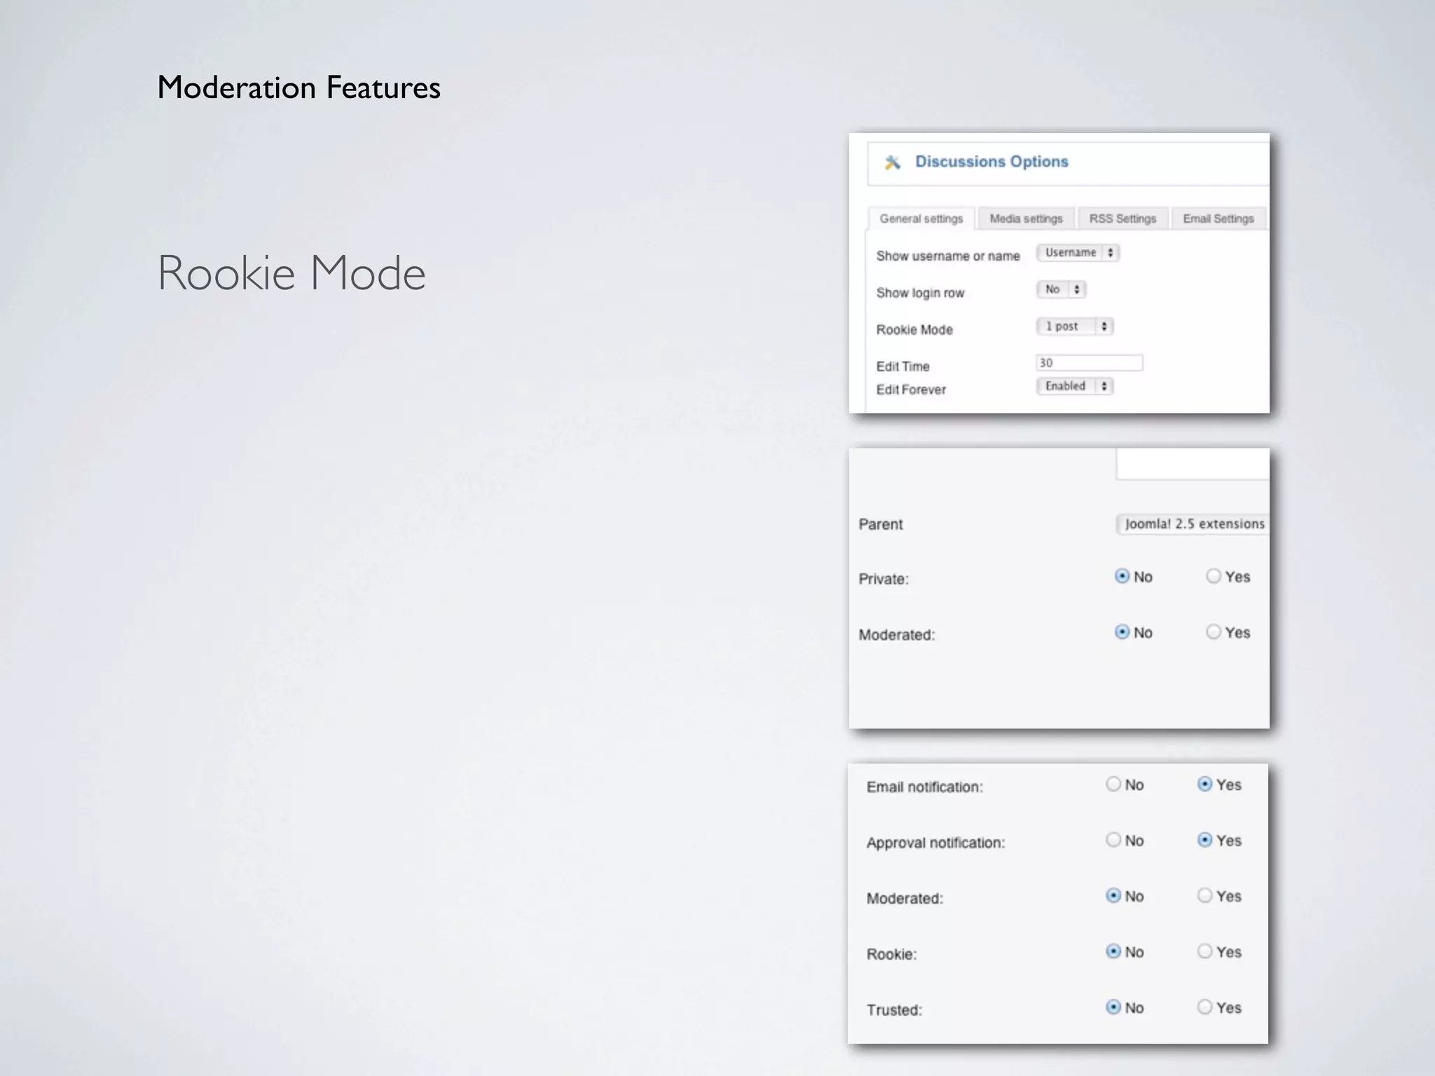Switch to the Email Settings tab
The image size is (1435, 1076).
click(x=1218, y=219)
